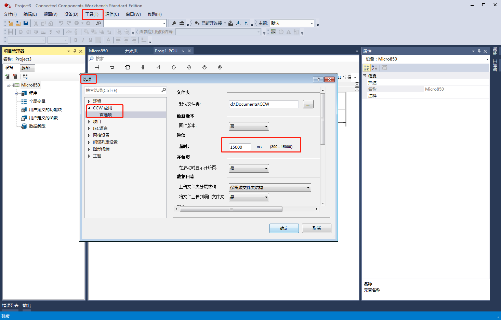This screenshot has height=320, width=501.
Task: Click the 取消 button
Action: 316,228
